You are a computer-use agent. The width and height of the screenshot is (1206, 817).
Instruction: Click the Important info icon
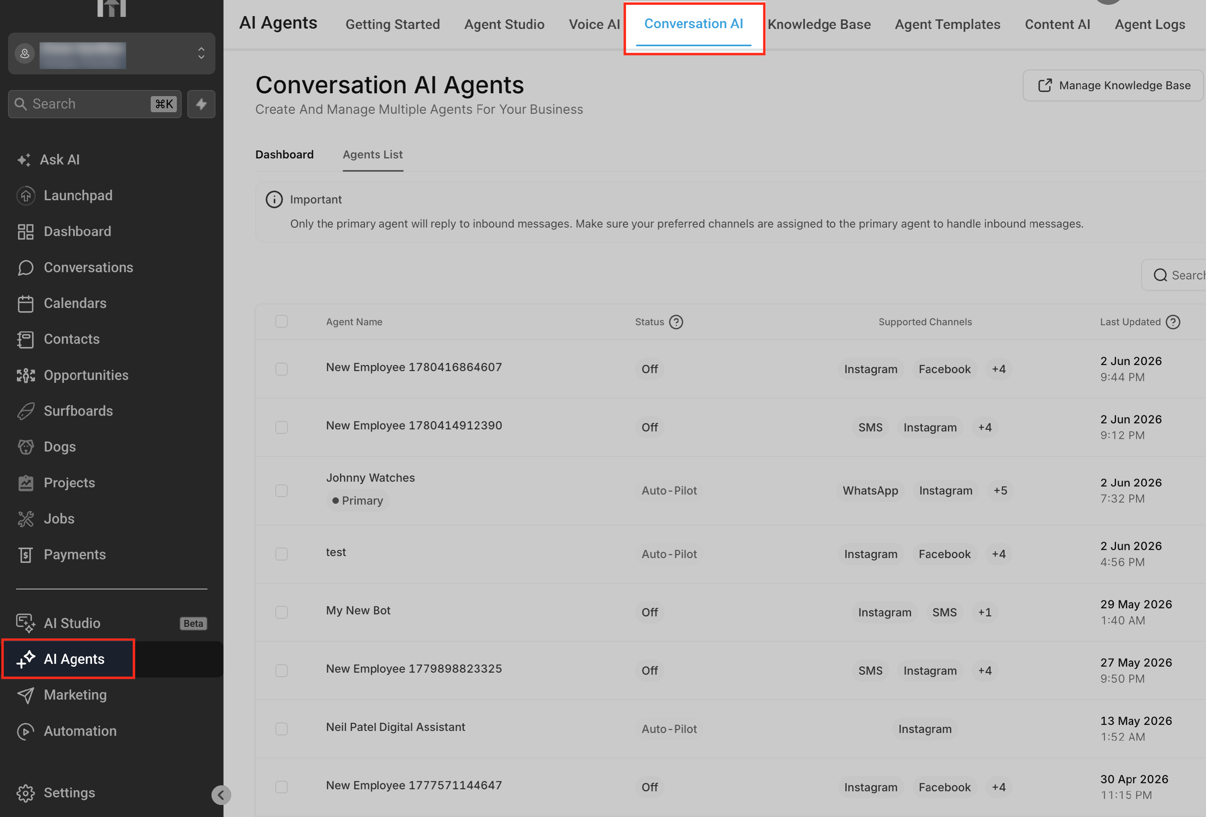click(x=274, y=199)
